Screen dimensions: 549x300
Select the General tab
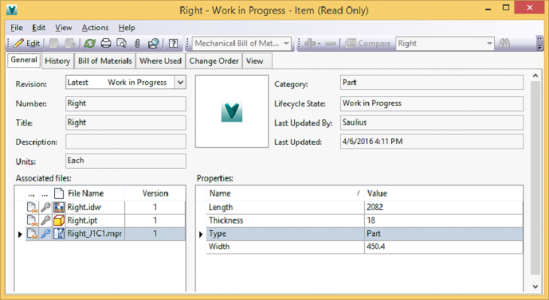pos(24,60)
